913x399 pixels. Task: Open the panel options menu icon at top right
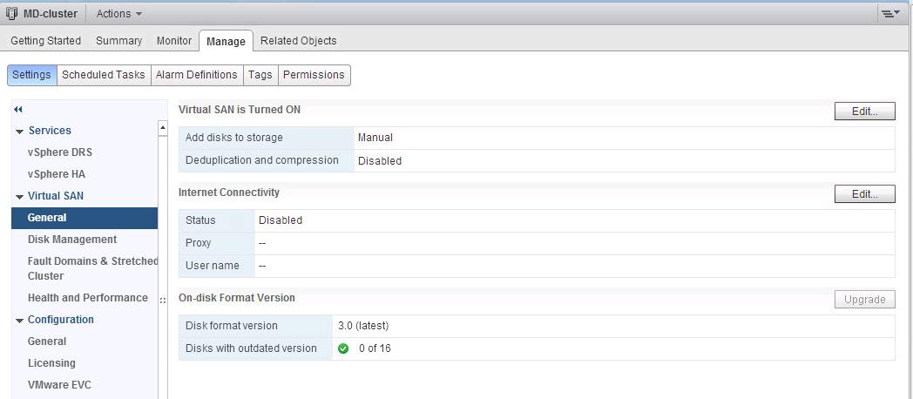pos(889,14)
